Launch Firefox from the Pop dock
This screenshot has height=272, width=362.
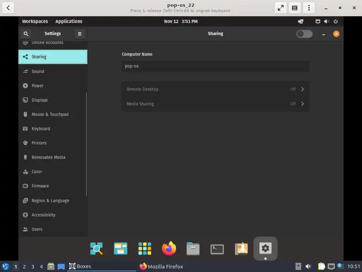click(x=169, y=248)
